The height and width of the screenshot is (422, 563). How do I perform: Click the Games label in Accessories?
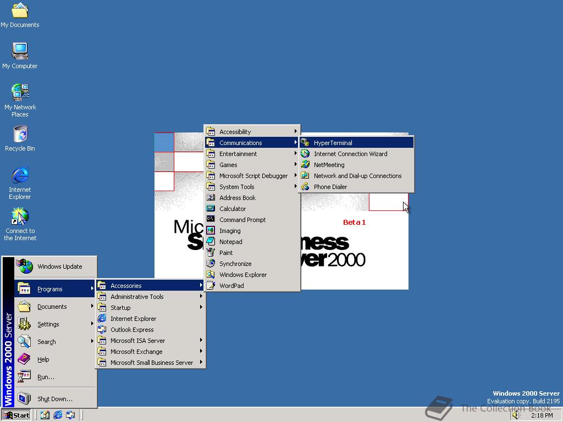click(x=228, y=165)
